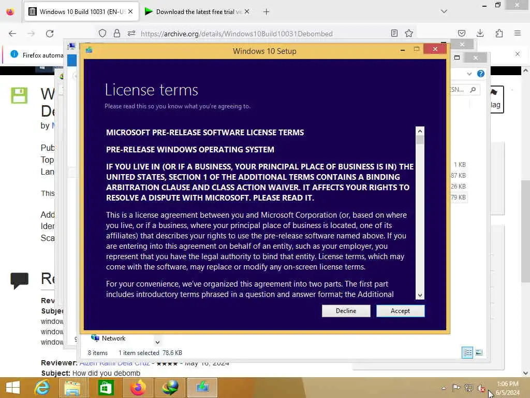This screenshot has width=530, height=398.
Task: Open File Explorer from taskbar
Action: 72,388
